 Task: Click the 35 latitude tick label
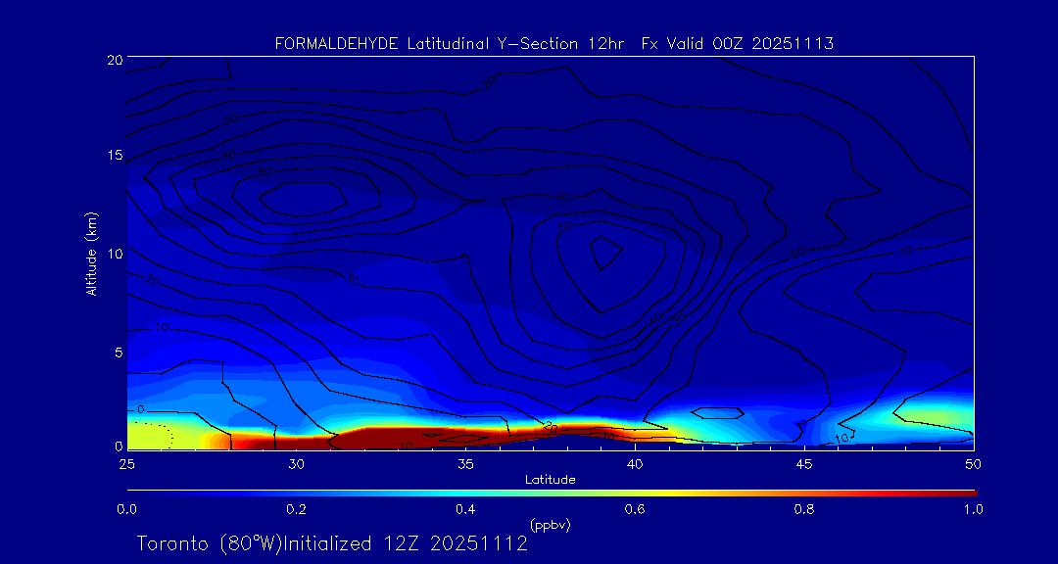pos(465,462)
